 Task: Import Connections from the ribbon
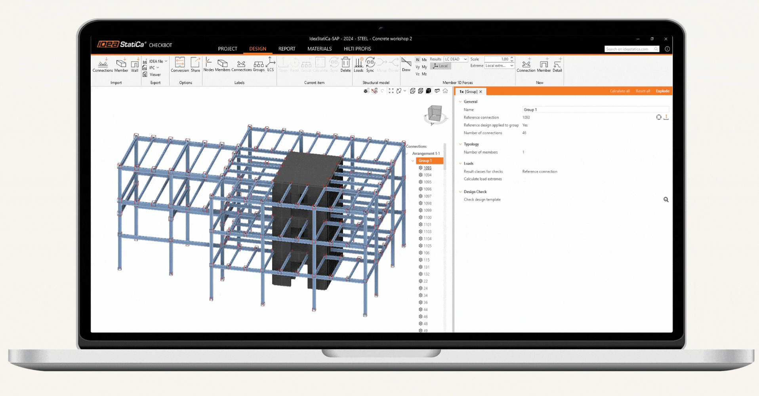103,65
